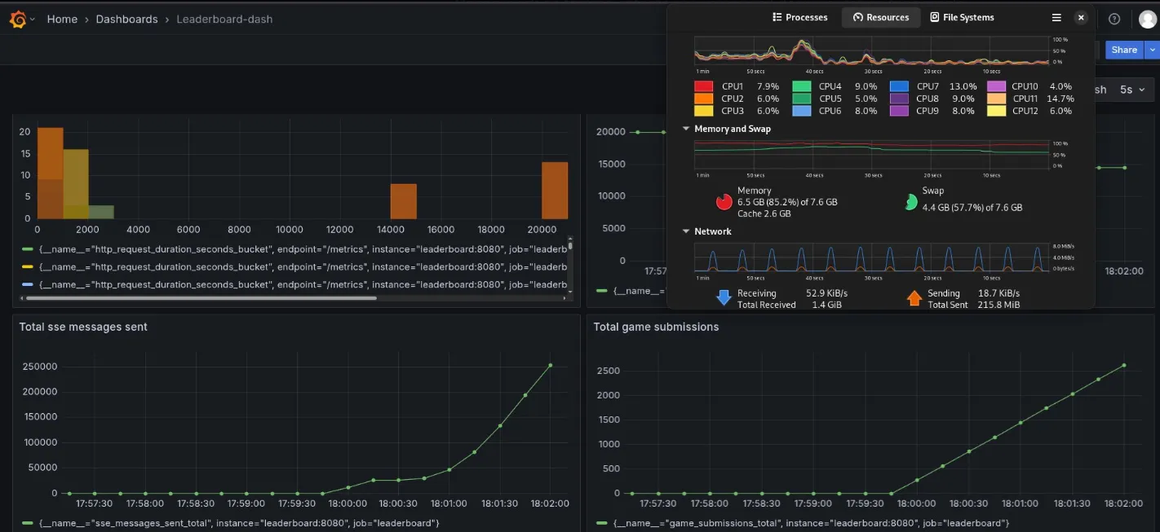
Task: Click the green Swap usage pie icon
Action: 911,202
